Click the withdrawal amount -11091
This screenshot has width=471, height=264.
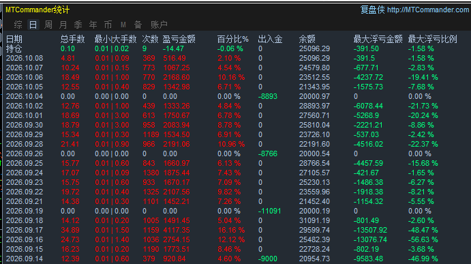click(269, 211)
